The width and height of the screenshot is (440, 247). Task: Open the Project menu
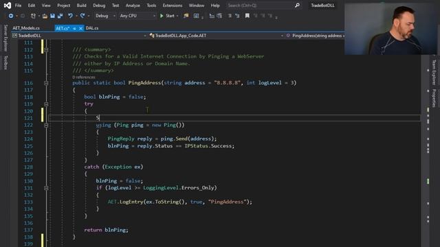coord(64,5)
